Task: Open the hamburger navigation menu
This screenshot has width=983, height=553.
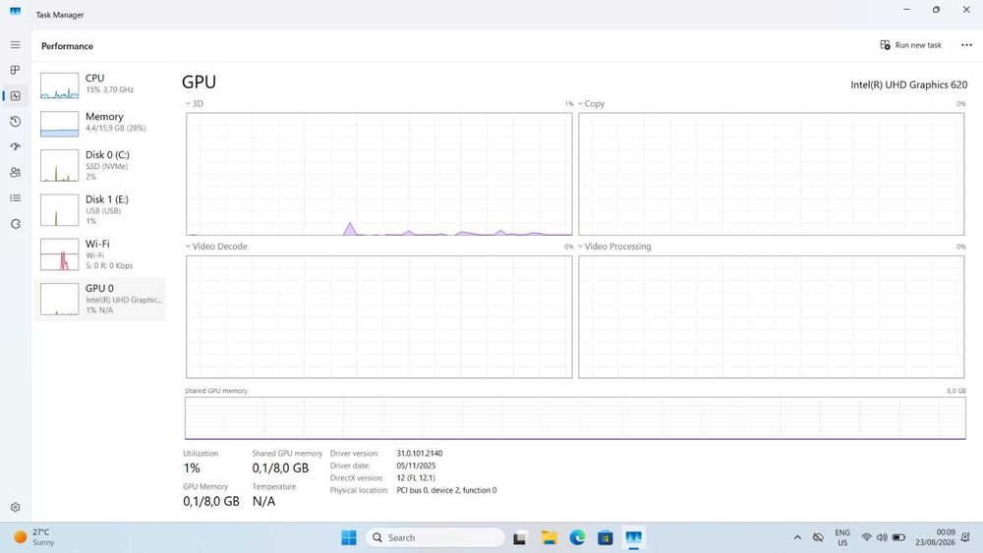Action: point(15,45)
